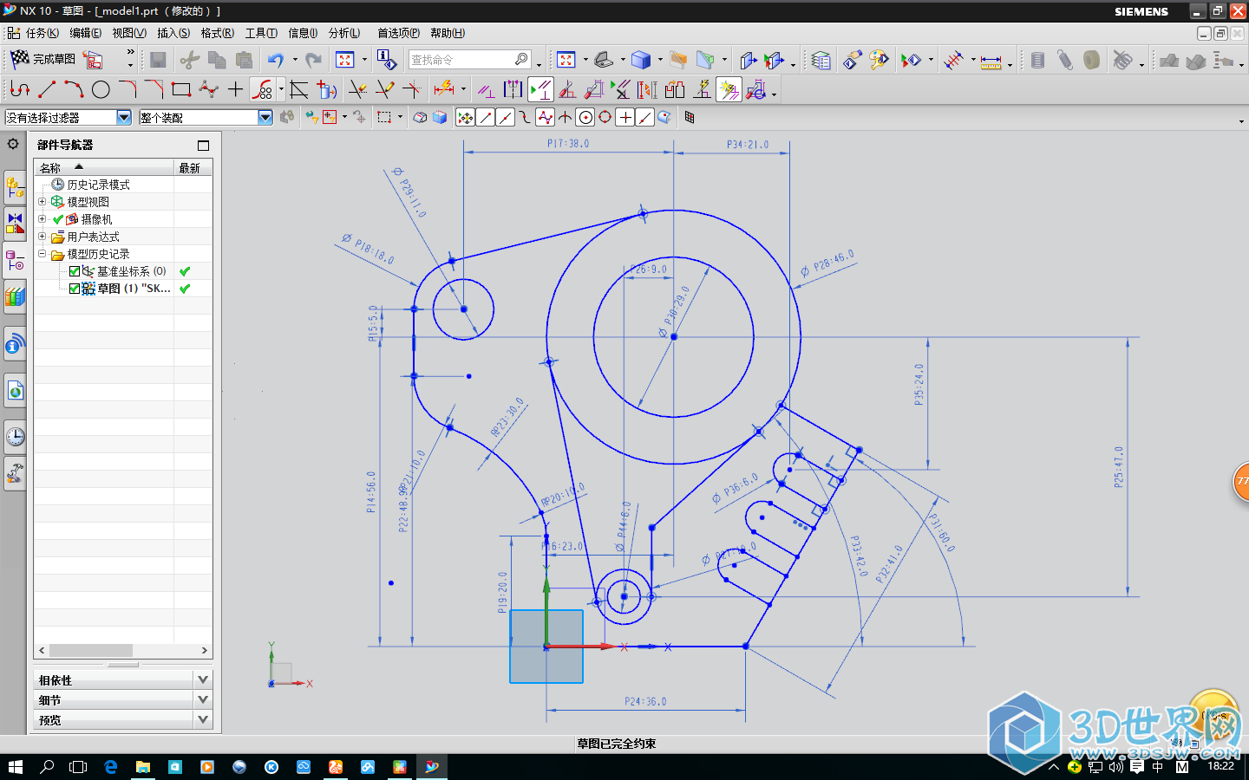This screenshot has height=780, width=1249.
Task: Toggle Create Inferred Constraints
Action: coord(729,89)
